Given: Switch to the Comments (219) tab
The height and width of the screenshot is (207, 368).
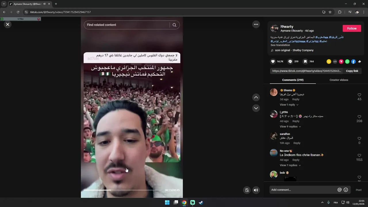Looking at the screenshot, I should [x=293, y=80].
